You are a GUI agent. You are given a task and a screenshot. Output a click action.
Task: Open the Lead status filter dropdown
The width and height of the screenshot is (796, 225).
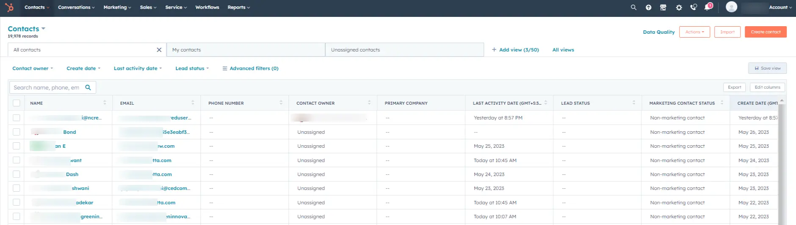(192, 68)
